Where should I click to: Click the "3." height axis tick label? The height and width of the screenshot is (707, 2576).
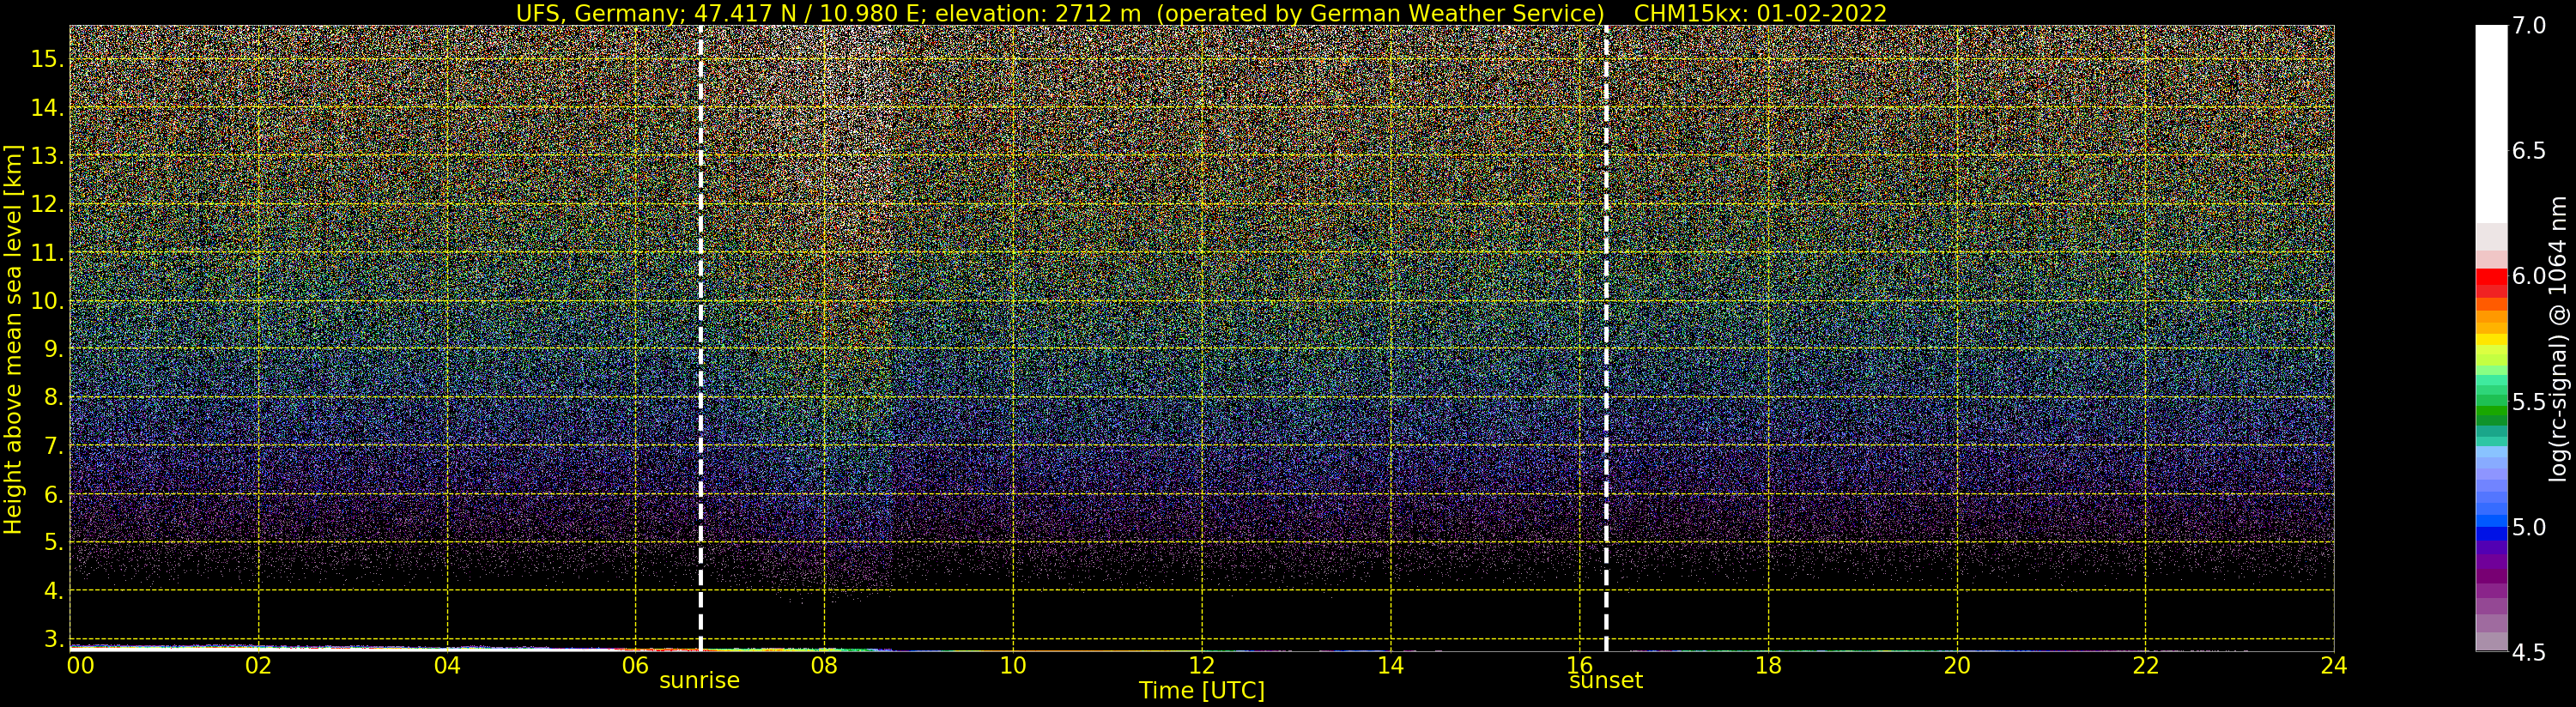(x=54, y=639)
